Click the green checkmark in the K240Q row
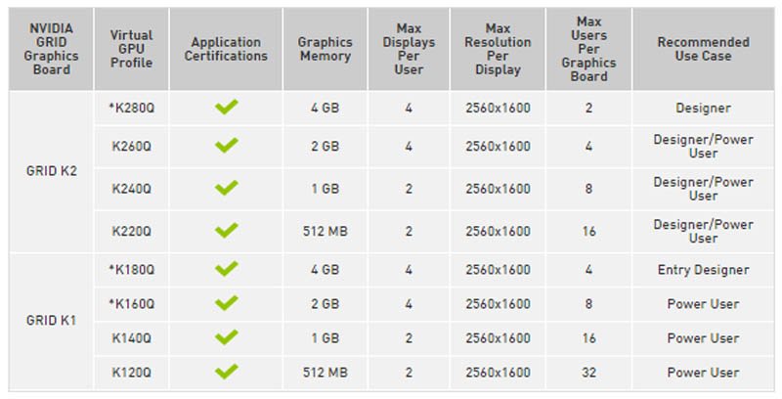 click(227, 188)
